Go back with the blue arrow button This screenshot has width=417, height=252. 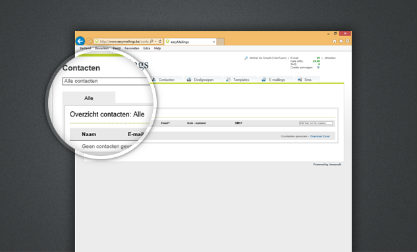pyautogui.click(x=80, y=41)
